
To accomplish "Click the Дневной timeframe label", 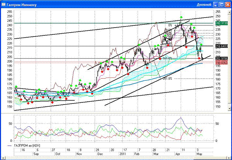I will tap(204, 5).
